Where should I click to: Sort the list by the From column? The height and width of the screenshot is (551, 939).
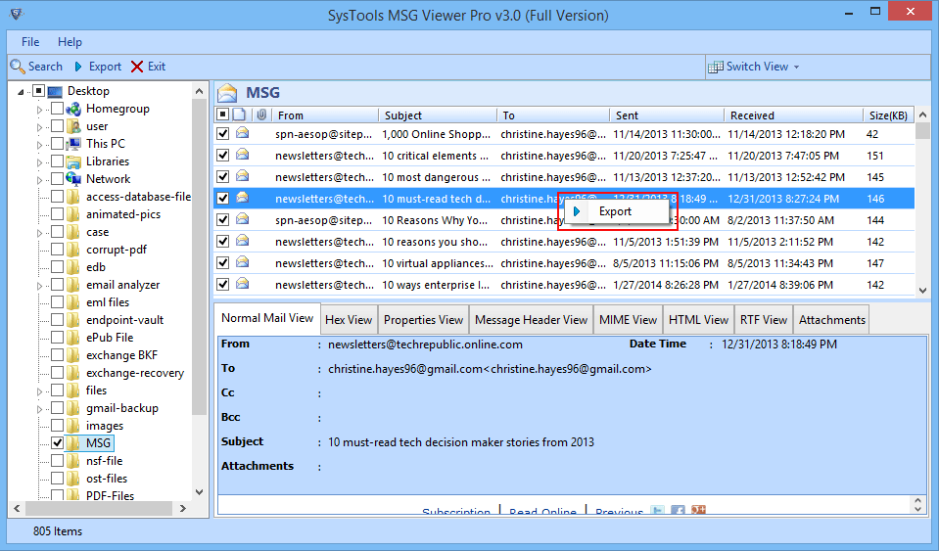(324, 115)
